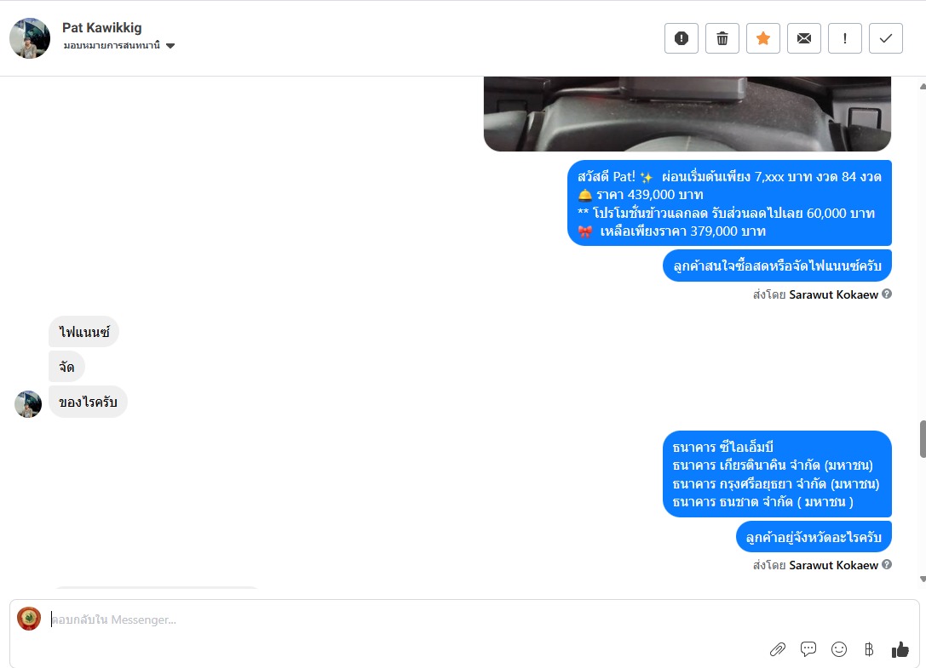Click the paperclip attach file icon
Screen dimensions: 926x668
pyautogui.click(x=777, y=649)
